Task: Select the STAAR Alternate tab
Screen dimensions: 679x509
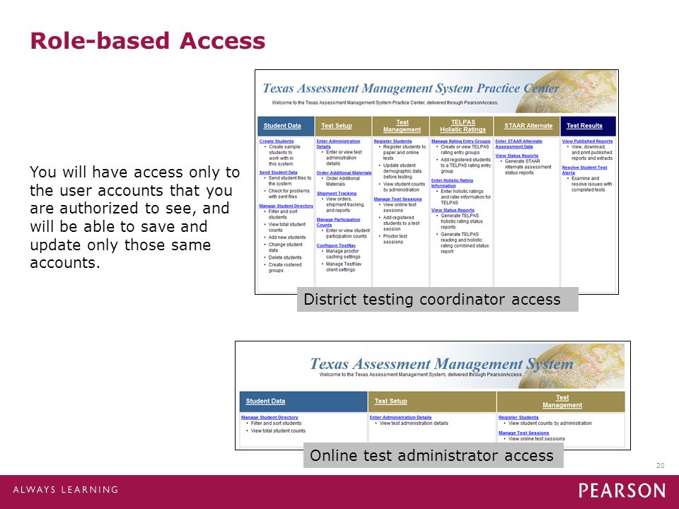Action: tap(528, 126)
